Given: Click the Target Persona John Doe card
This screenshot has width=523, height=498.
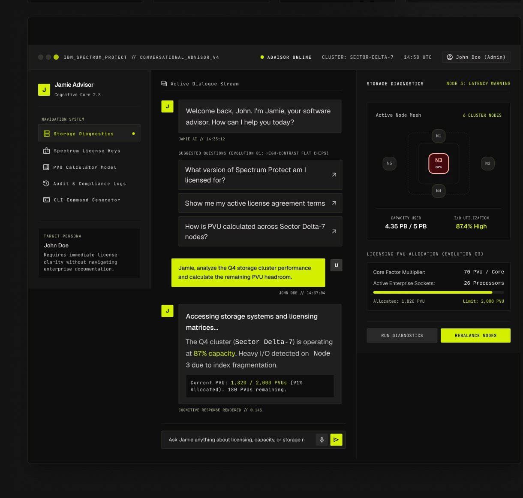Looking at the screenshot, I should click(89, 253).
